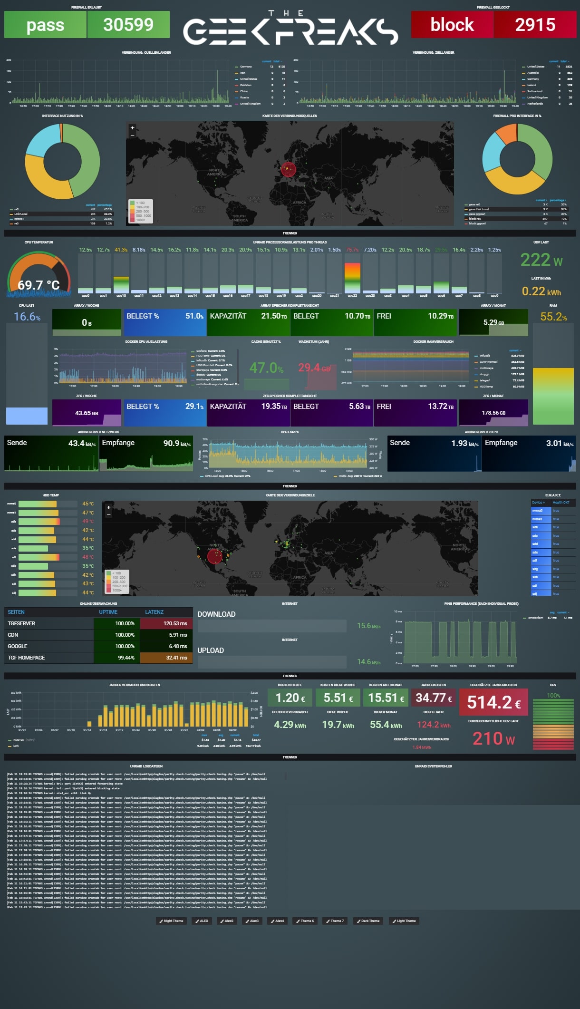Viewport: 580px width, 1009px height.
Task: Select the Upload 14.6 kB/s value
Action: [x=369, y=662]
